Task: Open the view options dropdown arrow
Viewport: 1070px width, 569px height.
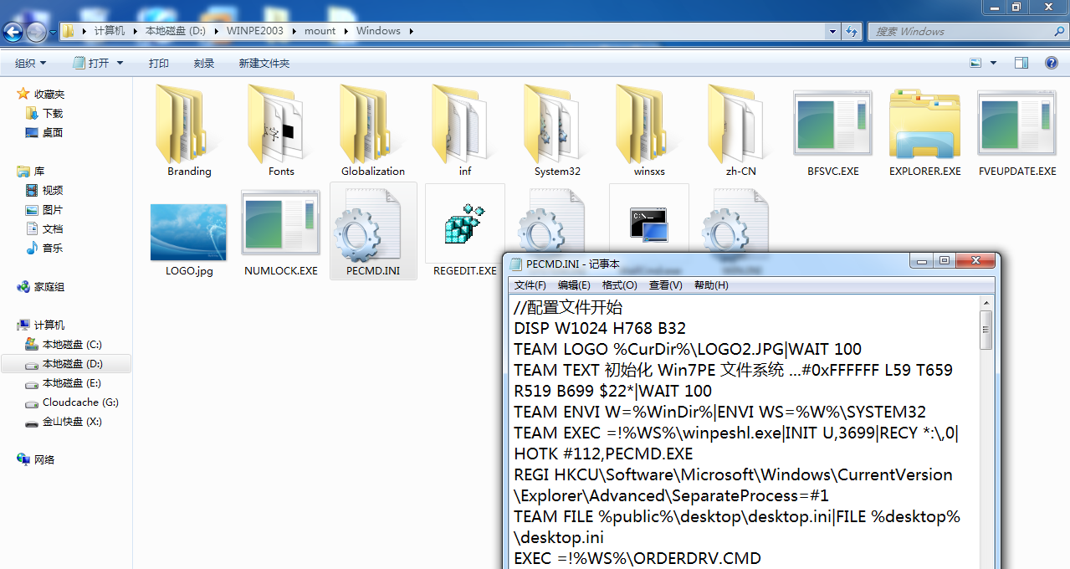Action: pyautogui.click(x=994, y=63)
